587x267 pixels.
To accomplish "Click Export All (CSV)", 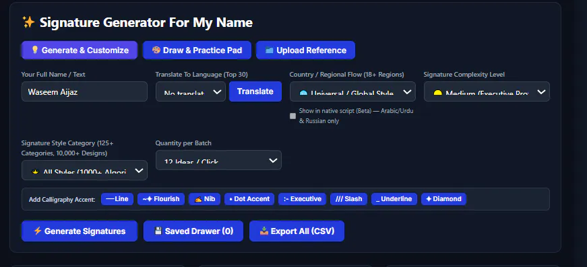I will pyautogui.click(x=297, y=231).
